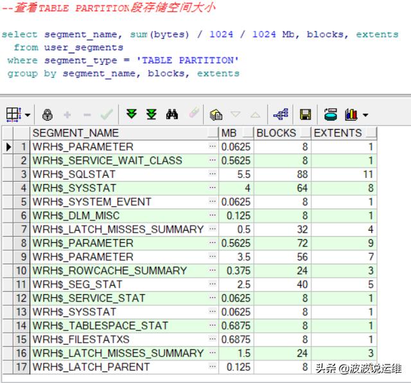Click EXTENTS value 11 cell
This screenshot has width=411, height=383.
click(x=344, y=174)
